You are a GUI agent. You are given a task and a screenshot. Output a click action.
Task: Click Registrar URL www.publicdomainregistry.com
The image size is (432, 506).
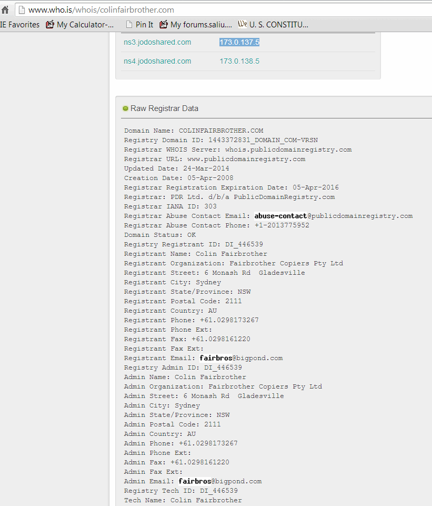tap(215, 159)
